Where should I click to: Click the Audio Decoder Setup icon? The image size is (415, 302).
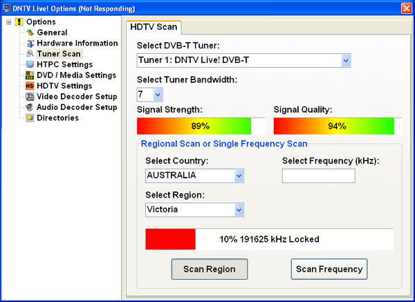tap(29, 107)
